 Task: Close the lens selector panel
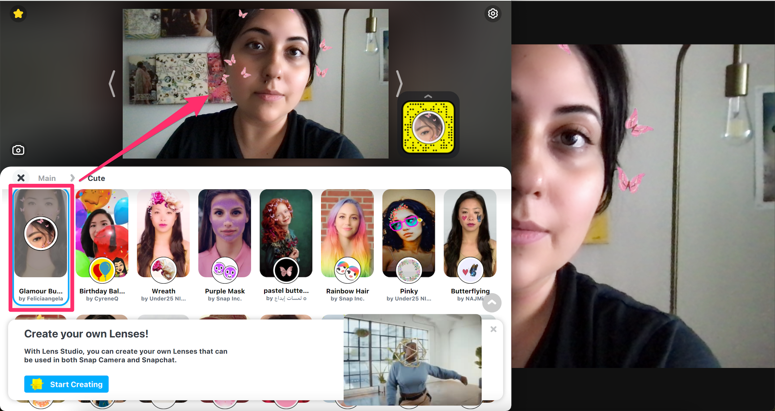click(x=20, y=178)
